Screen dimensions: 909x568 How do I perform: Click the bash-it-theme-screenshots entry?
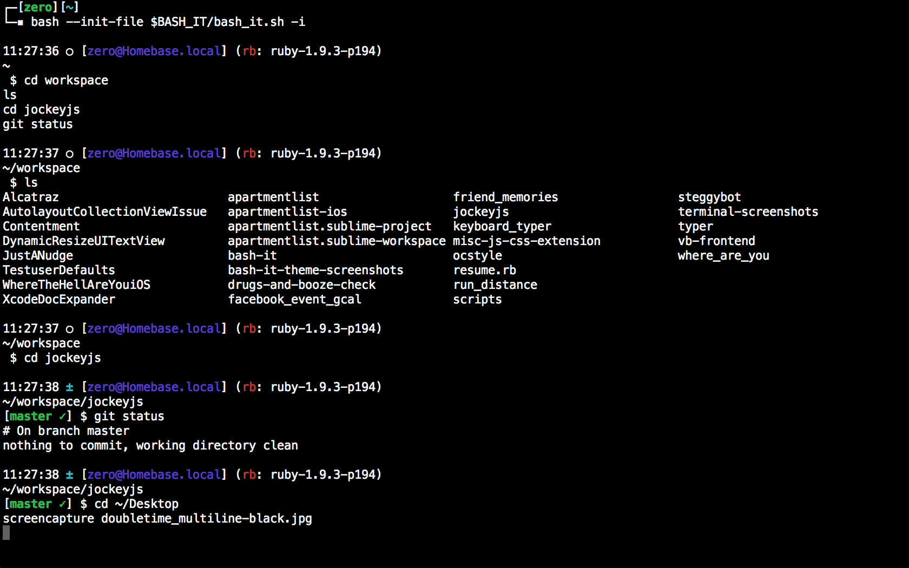(315, 270)
